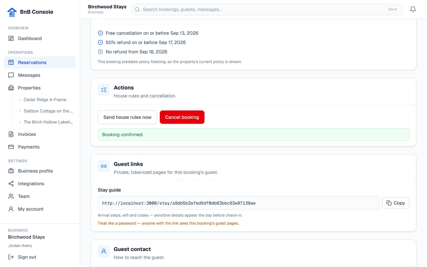
Task: Click the Invoices document icon
Action: [x=11, y=134]
